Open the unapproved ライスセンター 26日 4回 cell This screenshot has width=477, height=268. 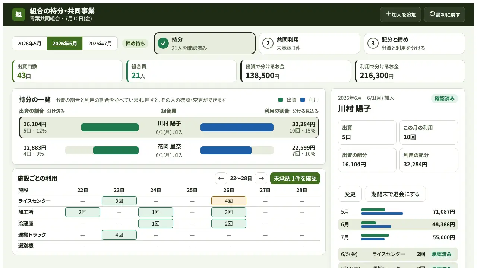point(229,201)
